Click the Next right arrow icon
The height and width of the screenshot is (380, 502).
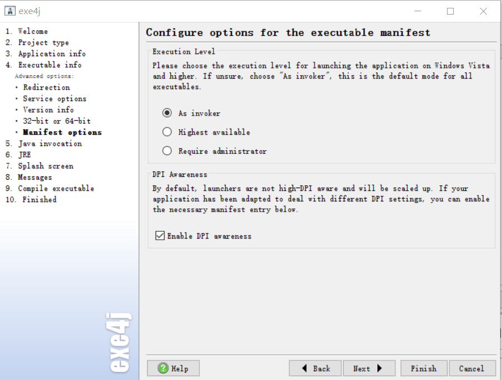point(380,368)
